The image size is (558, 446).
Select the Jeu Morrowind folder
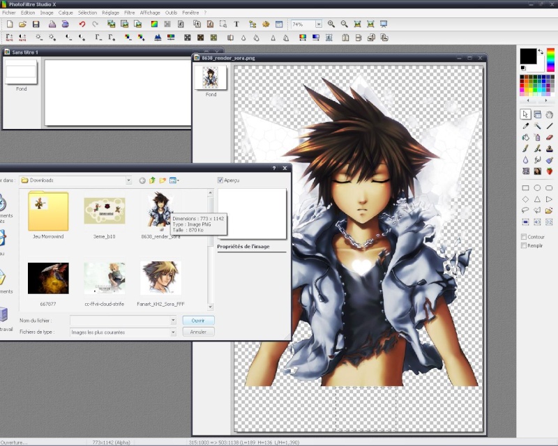pyautogui.click(x=48, y=215)
